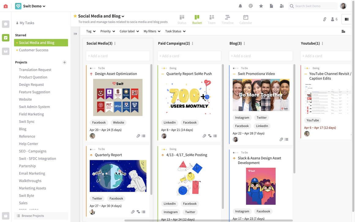This screenshot has height=222, width=355.
Task: Open the notifications bell icon
Action: click(x=240, y=6)
